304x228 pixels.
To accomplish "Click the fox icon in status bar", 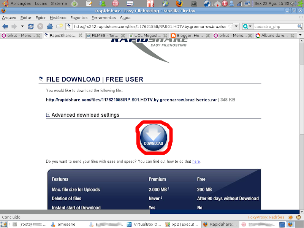I will click(290, 217).
